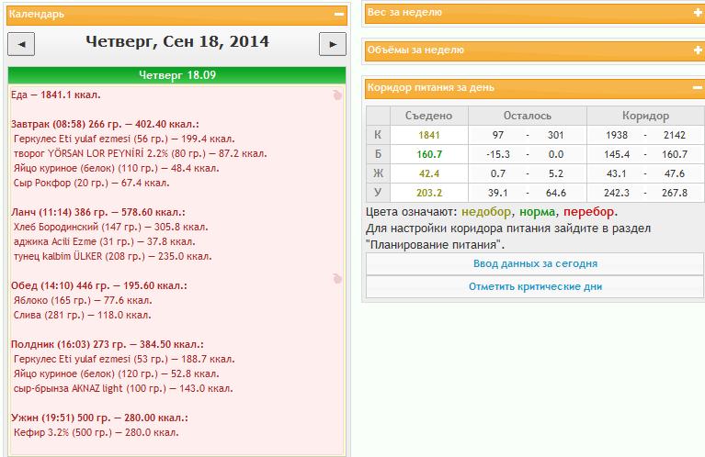
Task: Click the тунец kalbim ÜLKER entry
Action: click(x=112, y=256)
